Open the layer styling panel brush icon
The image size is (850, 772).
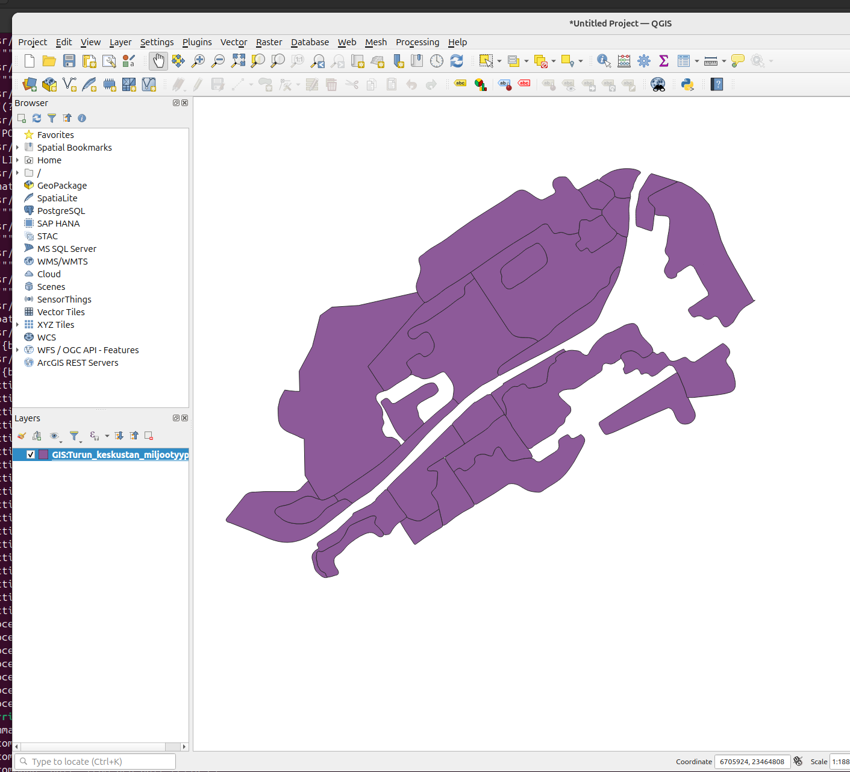point(22,436)
